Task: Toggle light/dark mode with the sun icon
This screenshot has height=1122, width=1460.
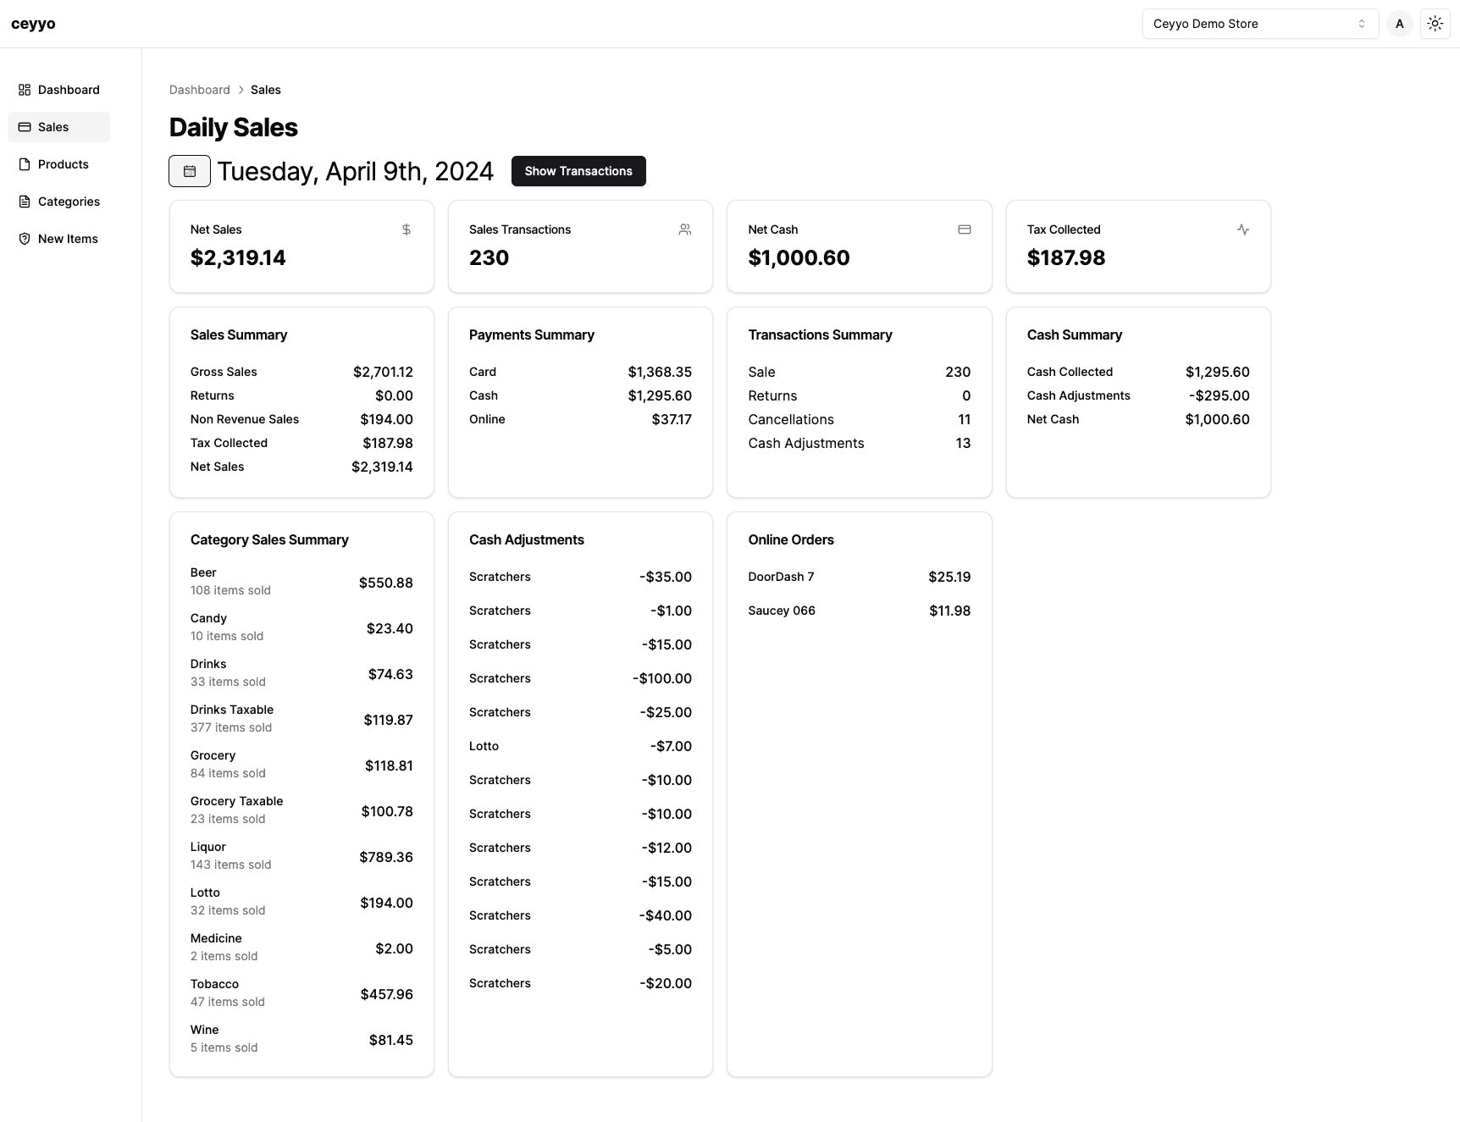Action: tap(1435, 24)
